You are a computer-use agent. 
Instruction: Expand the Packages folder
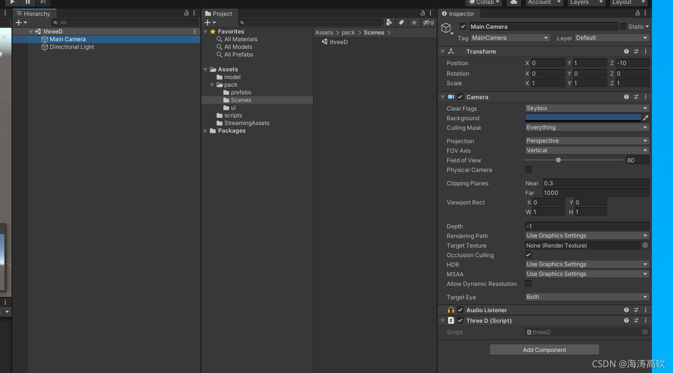206,131
